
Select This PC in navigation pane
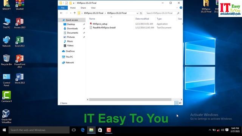coord(69,57)
